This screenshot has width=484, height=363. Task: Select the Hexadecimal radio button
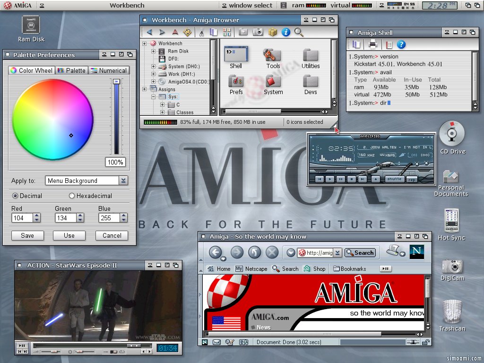pyautogui.click(x=72, y=196)
